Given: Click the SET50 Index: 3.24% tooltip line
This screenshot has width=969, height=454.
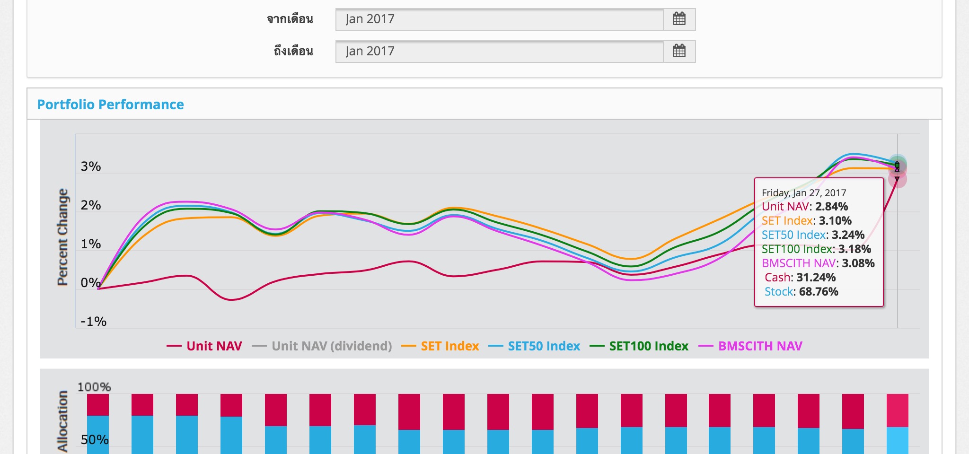Looking at the screenshot, I should (813, 235).
